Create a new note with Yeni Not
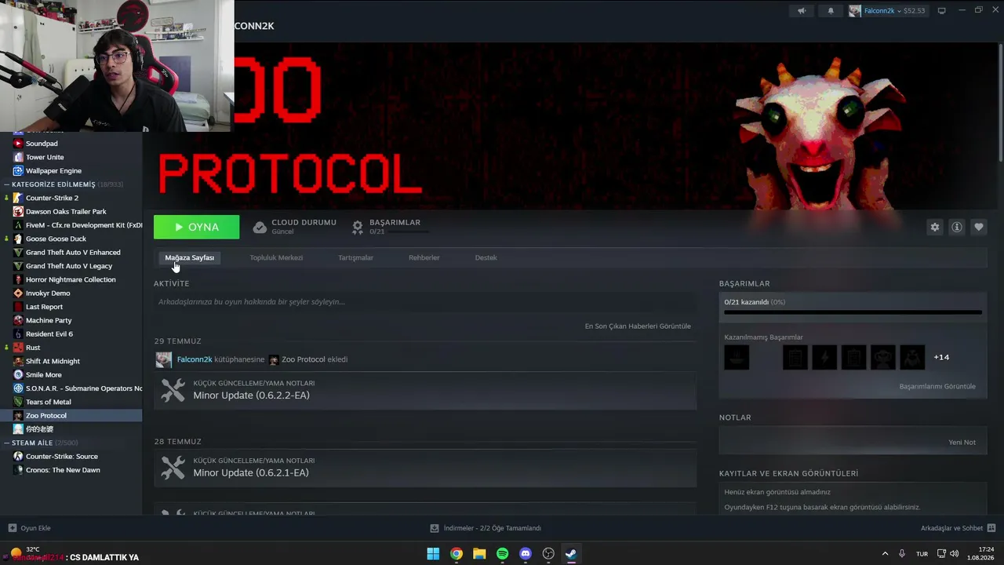This screenshot has height=565, width=1004. point(962,443)
